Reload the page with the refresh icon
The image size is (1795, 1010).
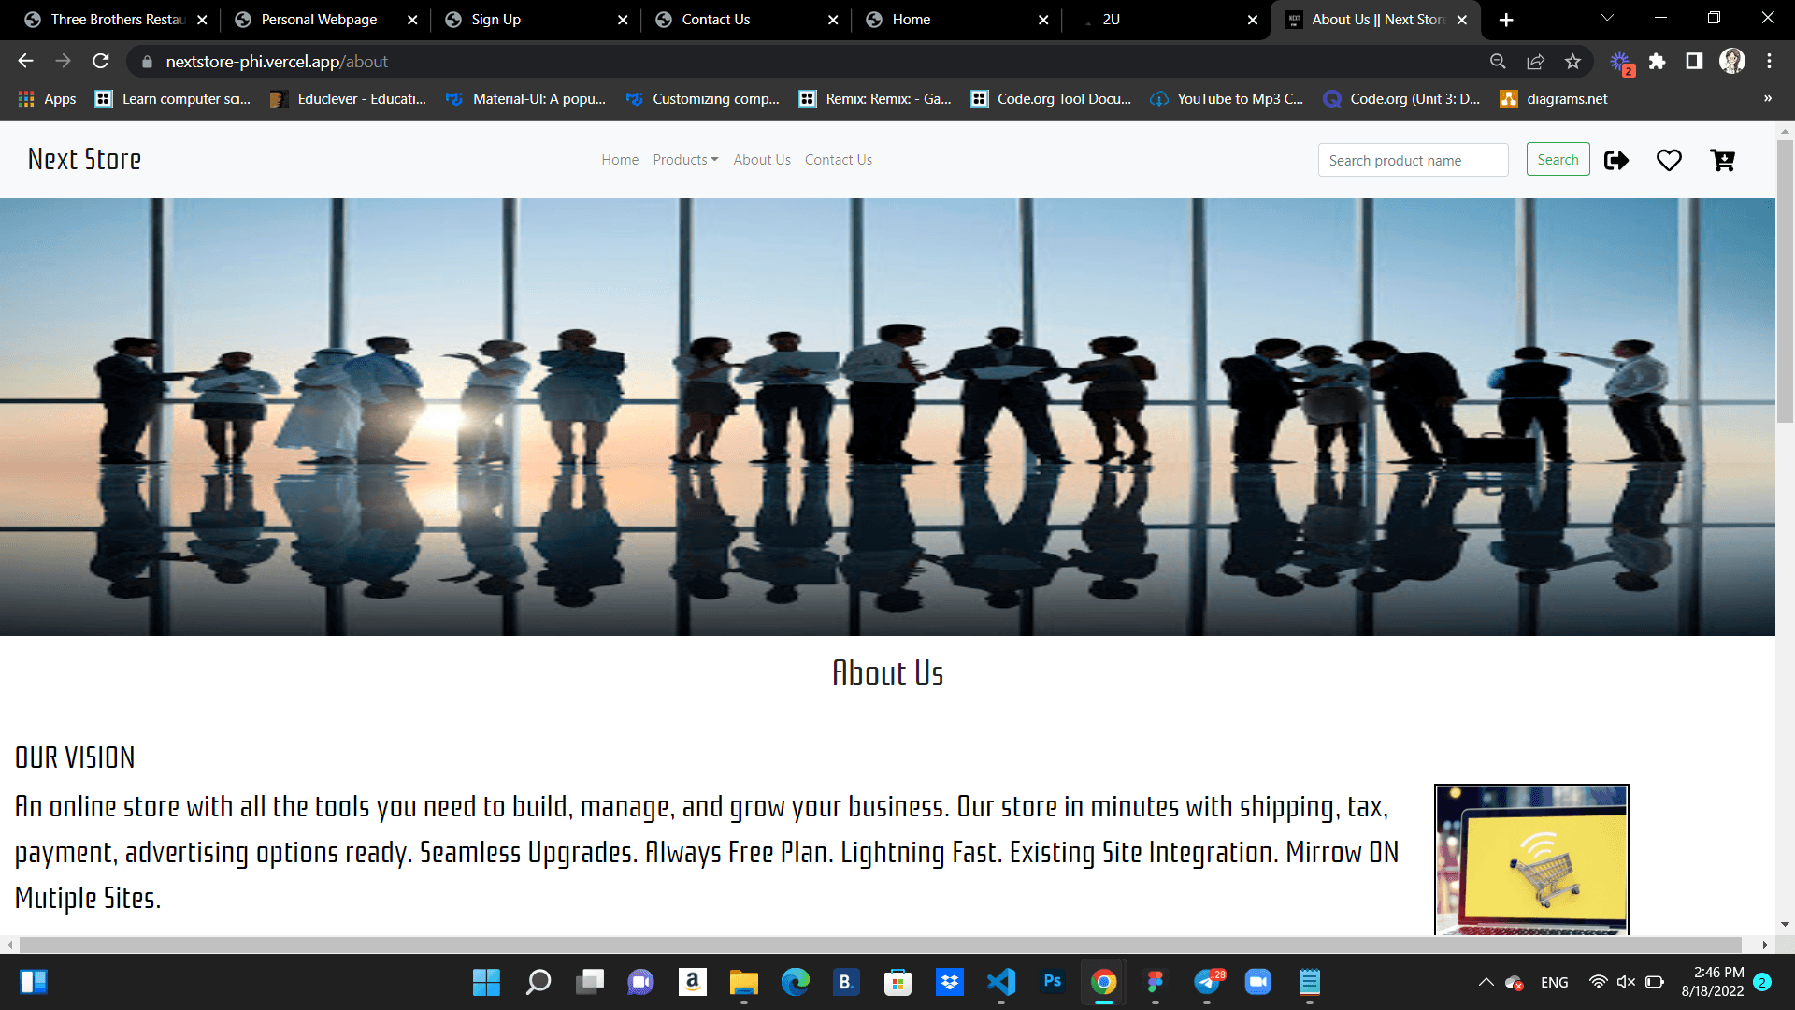pyautogui.click(x=101, y=61)
